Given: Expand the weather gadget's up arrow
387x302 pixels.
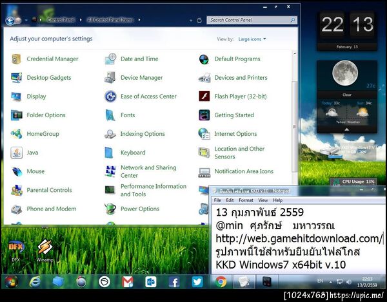Looking at the screenshot, I should click(x=347, y=129).
